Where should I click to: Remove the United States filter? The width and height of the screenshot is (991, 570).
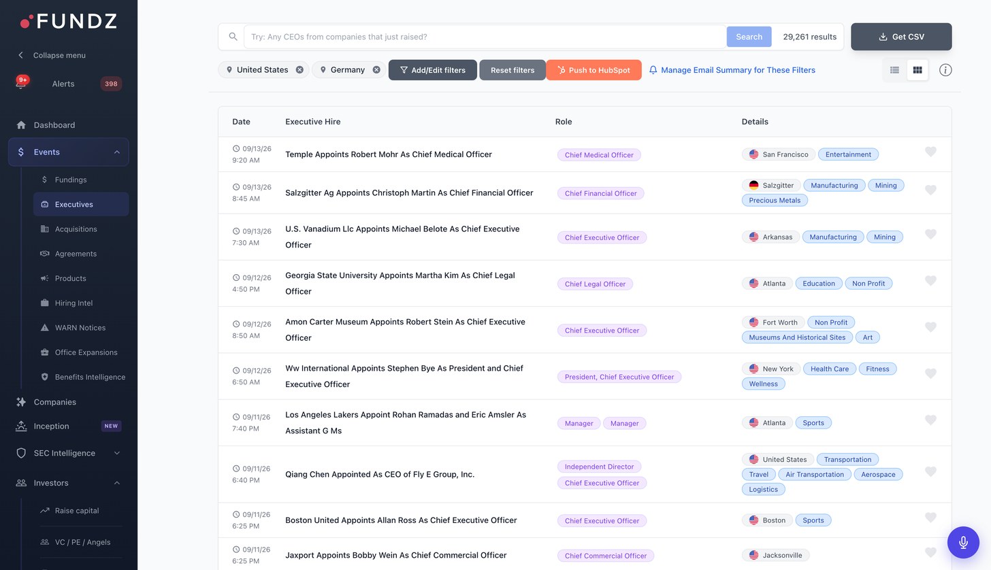click(299, 70)
